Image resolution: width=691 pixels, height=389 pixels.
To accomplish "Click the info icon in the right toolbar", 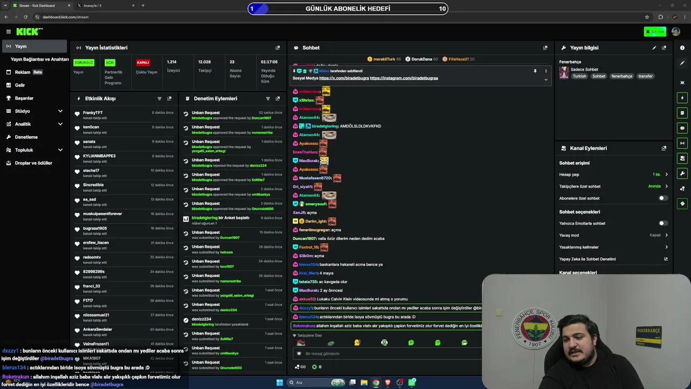I will pos(682,48).
